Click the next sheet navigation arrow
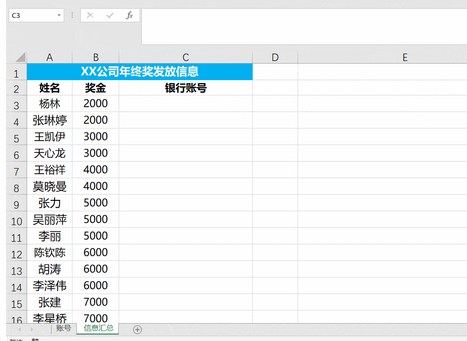This screenshot has height=341, width=467. coord(32,329)
